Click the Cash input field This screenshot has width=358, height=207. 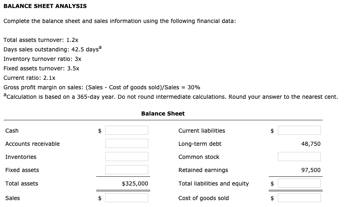tap(127, 130)
